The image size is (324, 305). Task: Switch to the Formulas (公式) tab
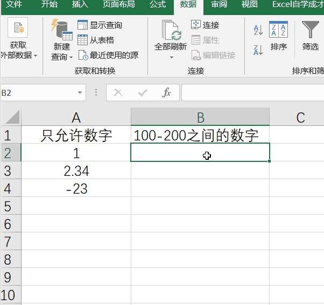158,4
